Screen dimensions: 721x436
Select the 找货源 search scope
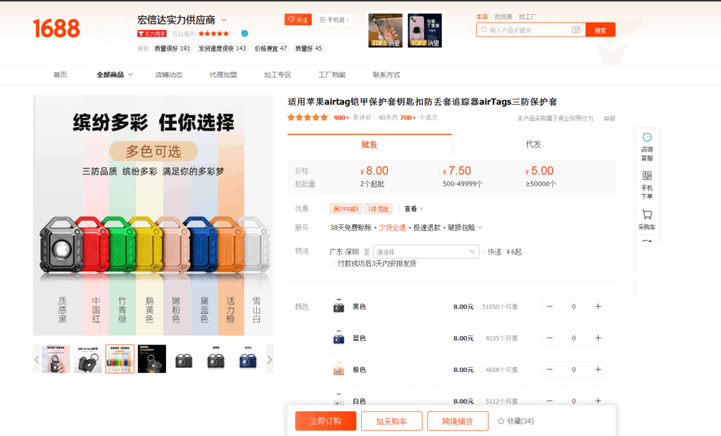tap(503, 17)
